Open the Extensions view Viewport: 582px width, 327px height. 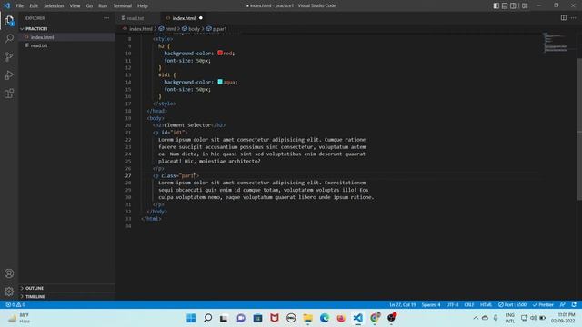[x=9, y=94]
